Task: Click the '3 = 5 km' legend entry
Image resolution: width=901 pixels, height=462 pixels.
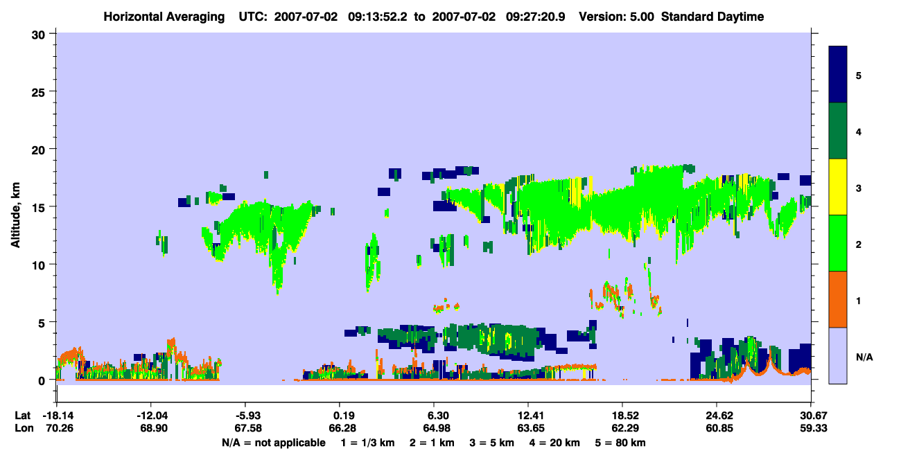Action: [x=492, y=443]
